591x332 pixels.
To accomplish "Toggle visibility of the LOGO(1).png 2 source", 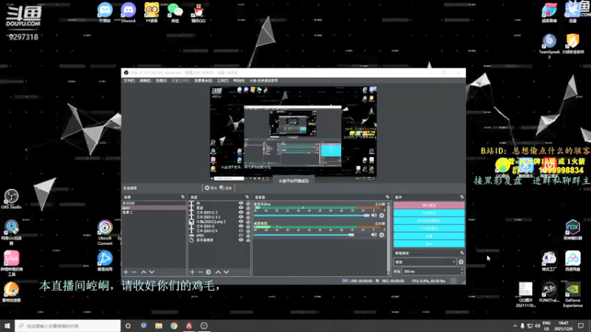I will 241,222.
